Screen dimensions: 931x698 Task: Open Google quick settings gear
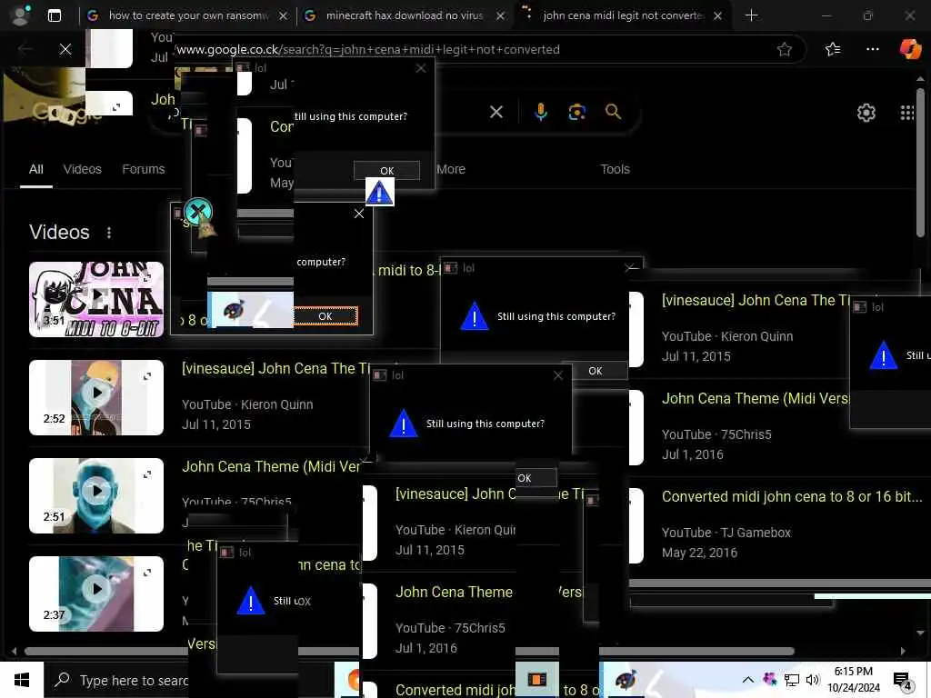[866, 112]
